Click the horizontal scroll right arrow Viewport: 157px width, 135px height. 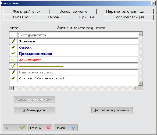click(136, 88)
